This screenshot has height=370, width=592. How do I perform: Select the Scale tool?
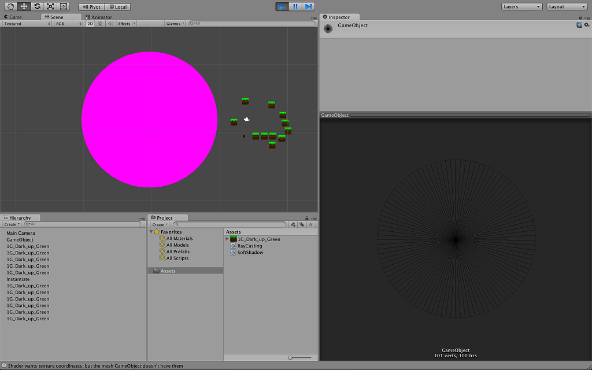(50, 6)
